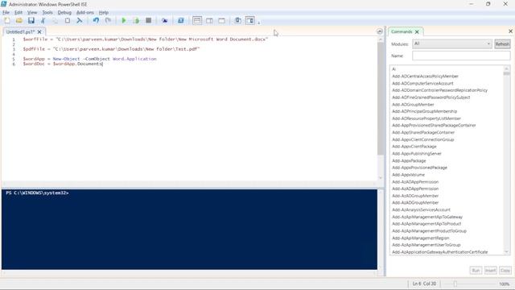
Task: Click the Cut scissors icon
Action: 43,20
